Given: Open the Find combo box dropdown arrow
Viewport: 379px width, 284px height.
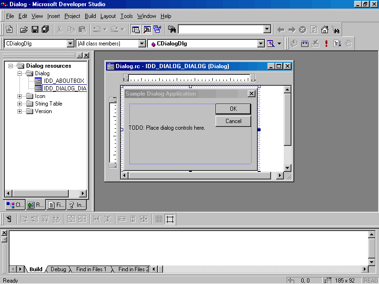Looking at the screenshot, I should click(267, 29).
